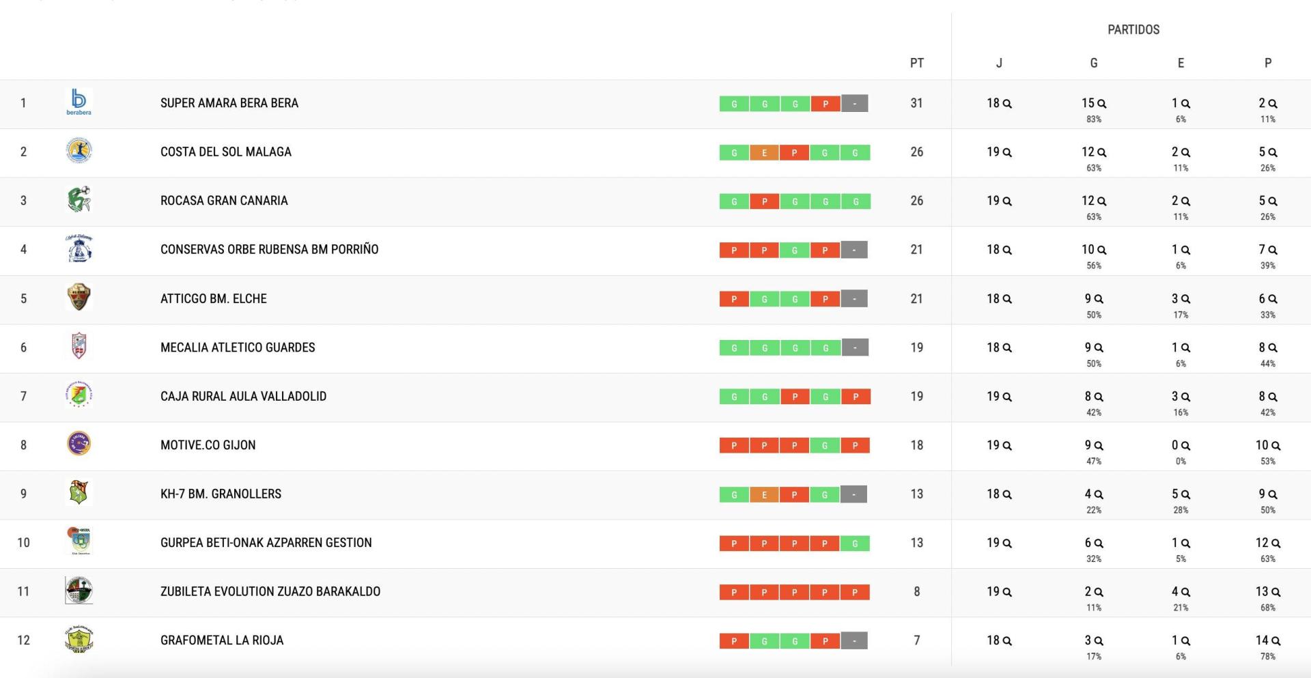The width and height of the screenshot is (1311, 678).
Task: Go to Conservas Orbe Rubensa BM Porriño
Action: point(269,249)
